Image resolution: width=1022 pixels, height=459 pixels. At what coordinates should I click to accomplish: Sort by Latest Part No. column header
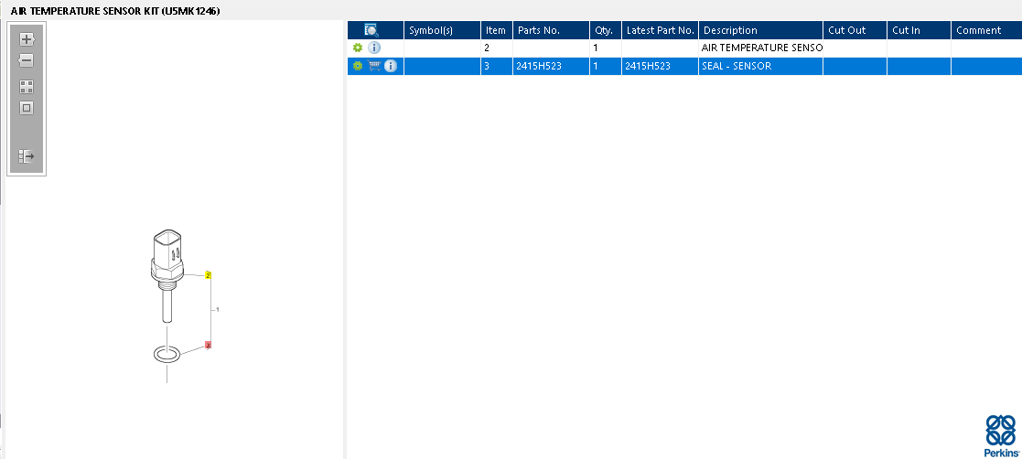pos(661,30)
